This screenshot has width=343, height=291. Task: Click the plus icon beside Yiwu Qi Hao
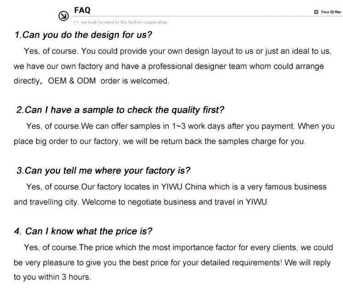316,12
